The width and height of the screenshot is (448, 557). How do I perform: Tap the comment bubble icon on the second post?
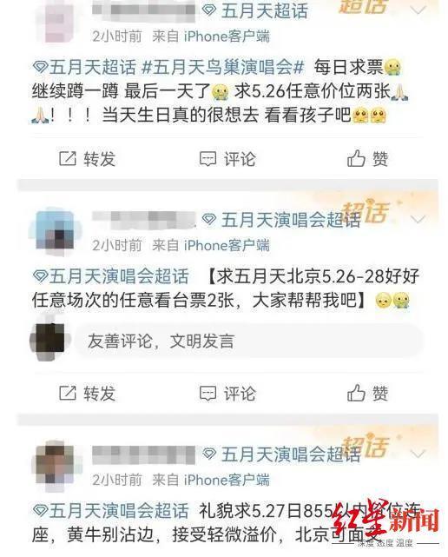pos(208,394)
